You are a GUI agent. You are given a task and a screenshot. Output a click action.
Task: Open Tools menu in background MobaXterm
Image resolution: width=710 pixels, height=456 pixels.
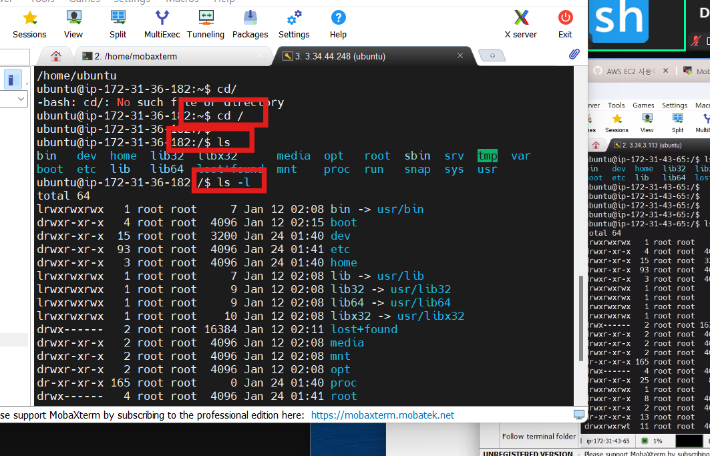616,105
